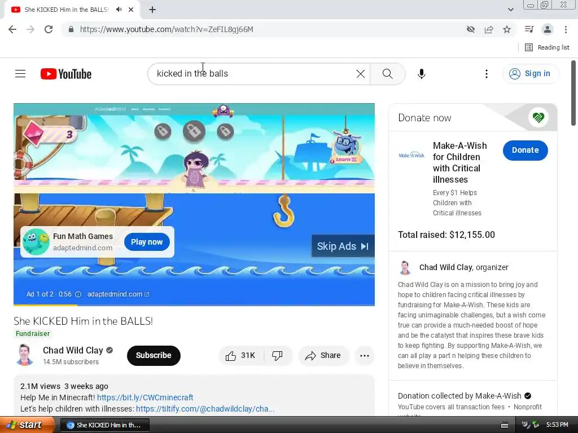Open the bit.ly CWCminecraft link
Viewport: 578px width, 433px height.
[145, 397]
